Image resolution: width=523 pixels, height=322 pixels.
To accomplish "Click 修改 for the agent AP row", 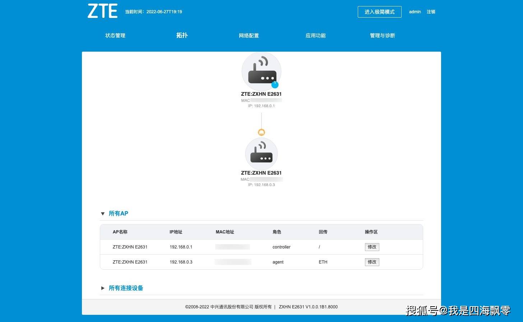I will [372, 262].
